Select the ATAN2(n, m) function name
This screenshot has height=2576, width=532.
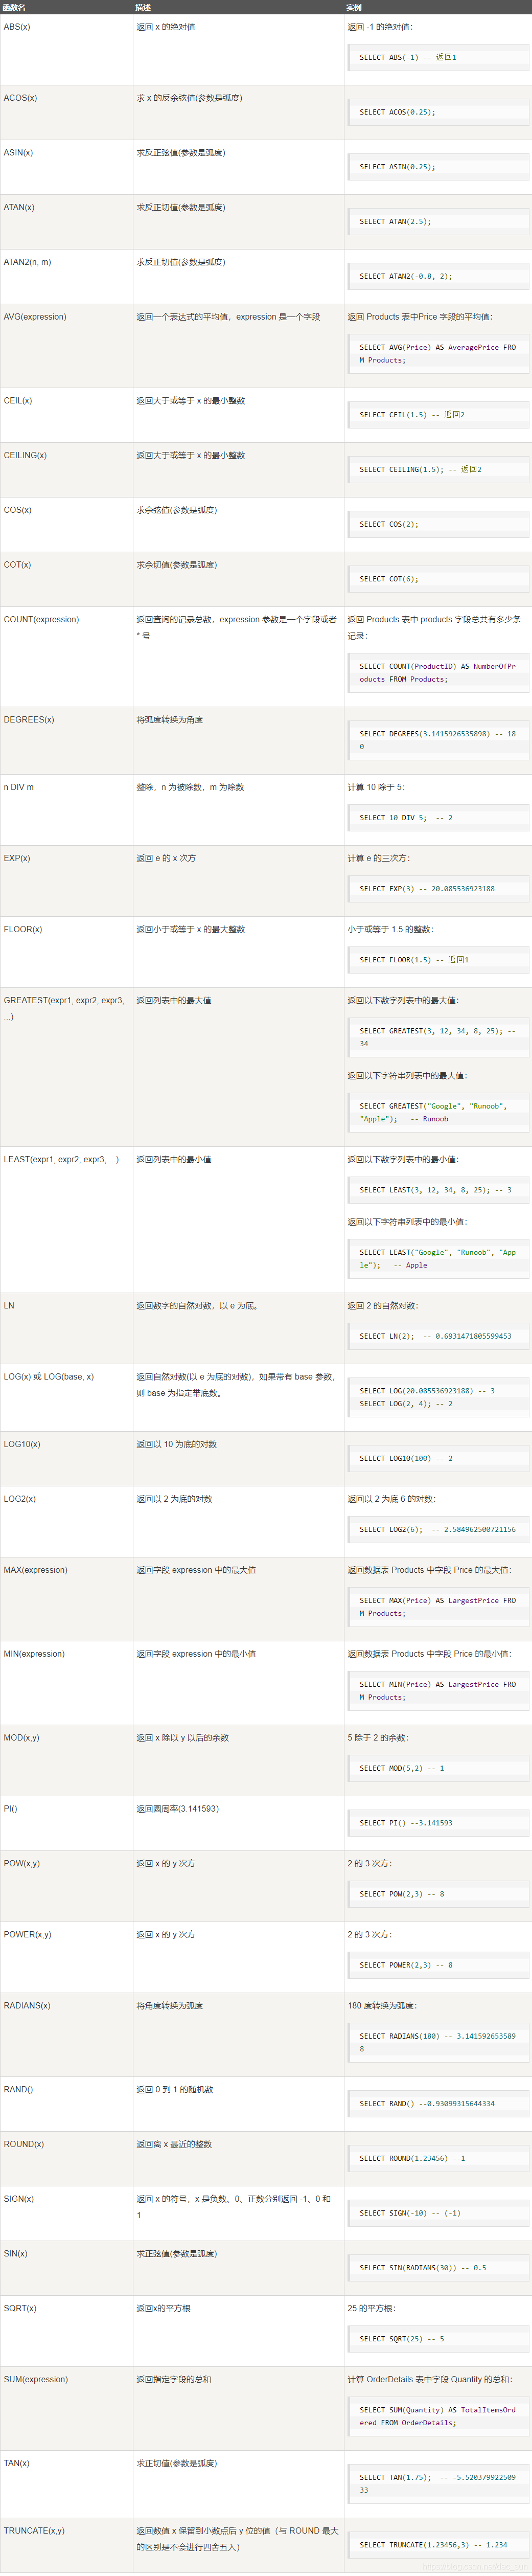point(27,262)
